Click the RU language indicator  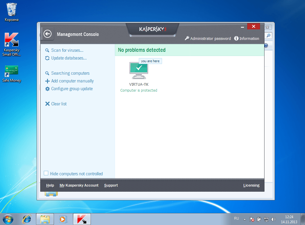click(x=236, y=218)
